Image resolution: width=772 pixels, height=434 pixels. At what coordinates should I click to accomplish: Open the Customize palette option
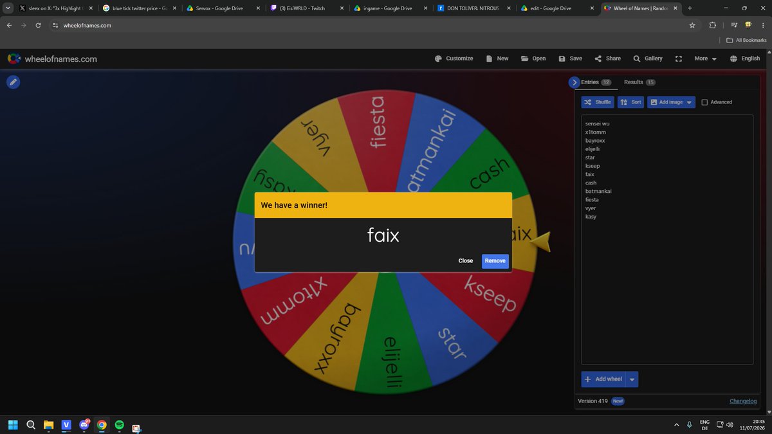(454, 59)
